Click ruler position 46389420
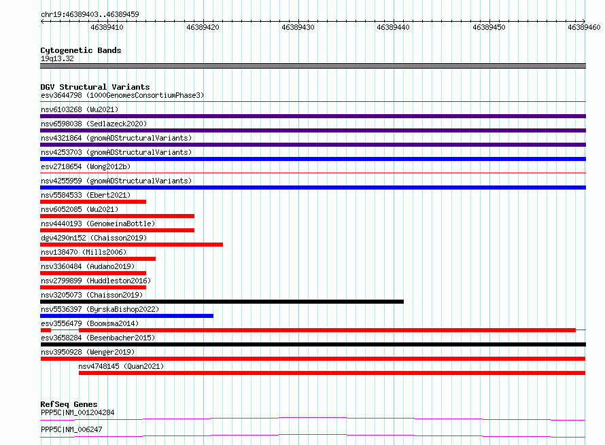This screenshot has width=605, height=445. point(203,27)
